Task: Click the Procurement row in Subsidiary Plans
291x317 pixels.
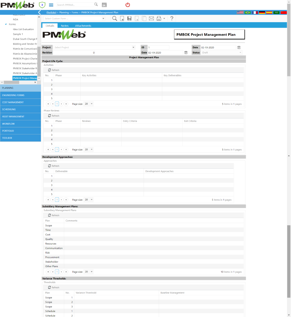Action: coord(143,257)
